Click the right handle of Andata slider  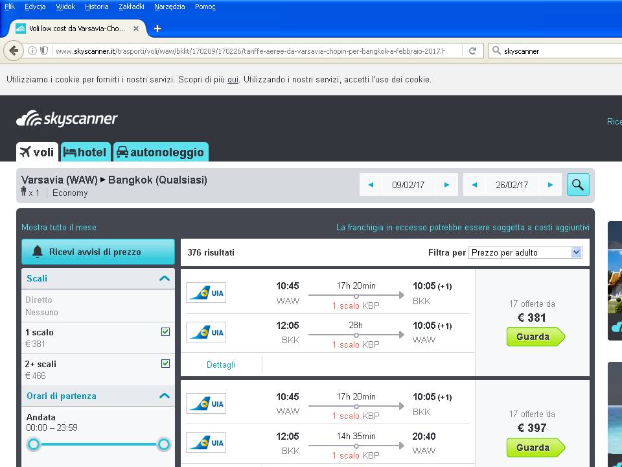tap(163, 444)
